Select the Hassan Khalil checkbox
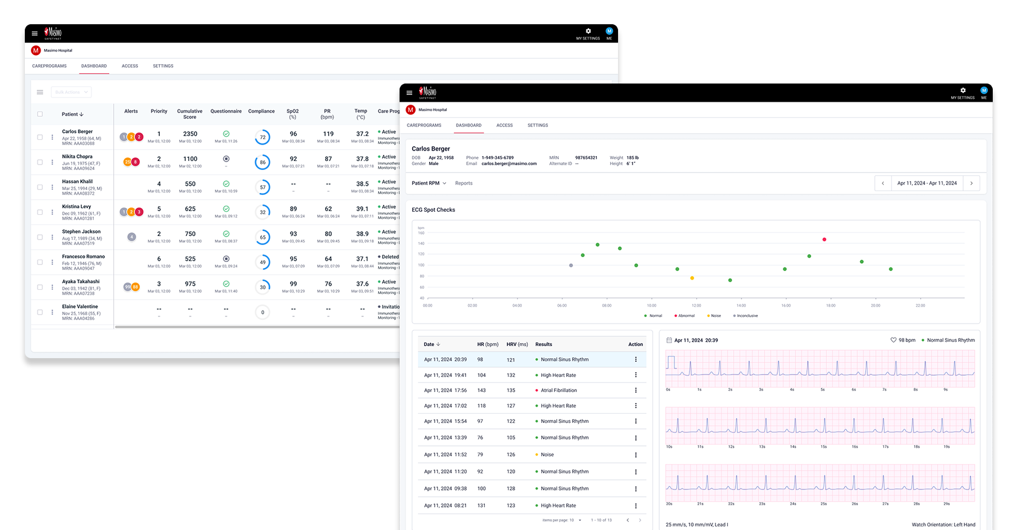 pyautogui.click(x=40, y=188)
